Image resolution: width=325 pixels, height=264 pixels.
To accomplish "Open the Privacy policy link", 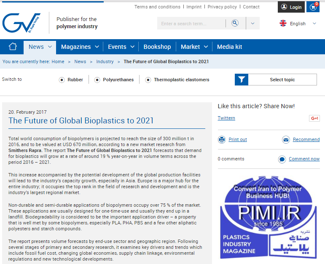I will tap(222, 7).
